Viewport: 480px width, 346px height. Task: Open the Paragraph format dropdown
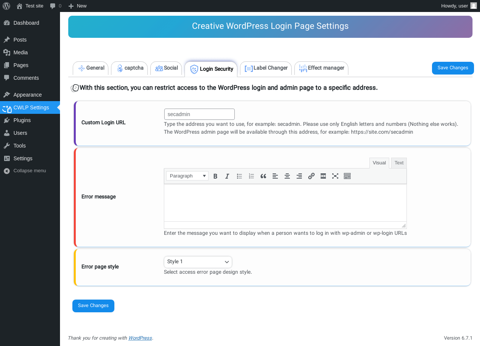[187, 176]
